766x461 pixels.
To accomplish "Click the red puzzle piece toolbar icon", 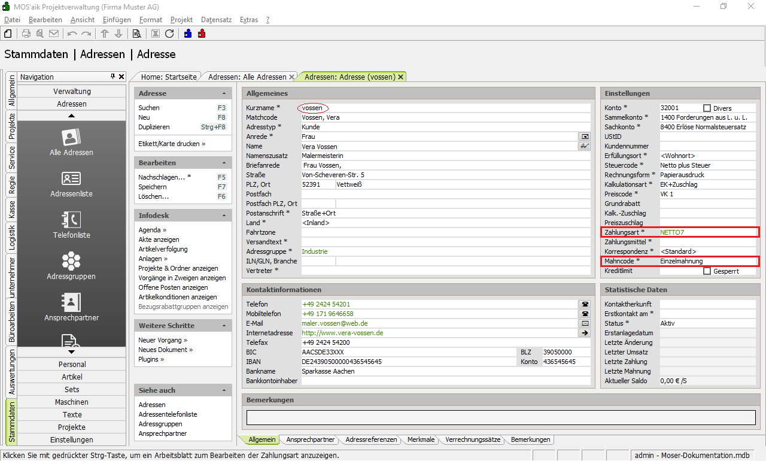I will coord(202,34).
